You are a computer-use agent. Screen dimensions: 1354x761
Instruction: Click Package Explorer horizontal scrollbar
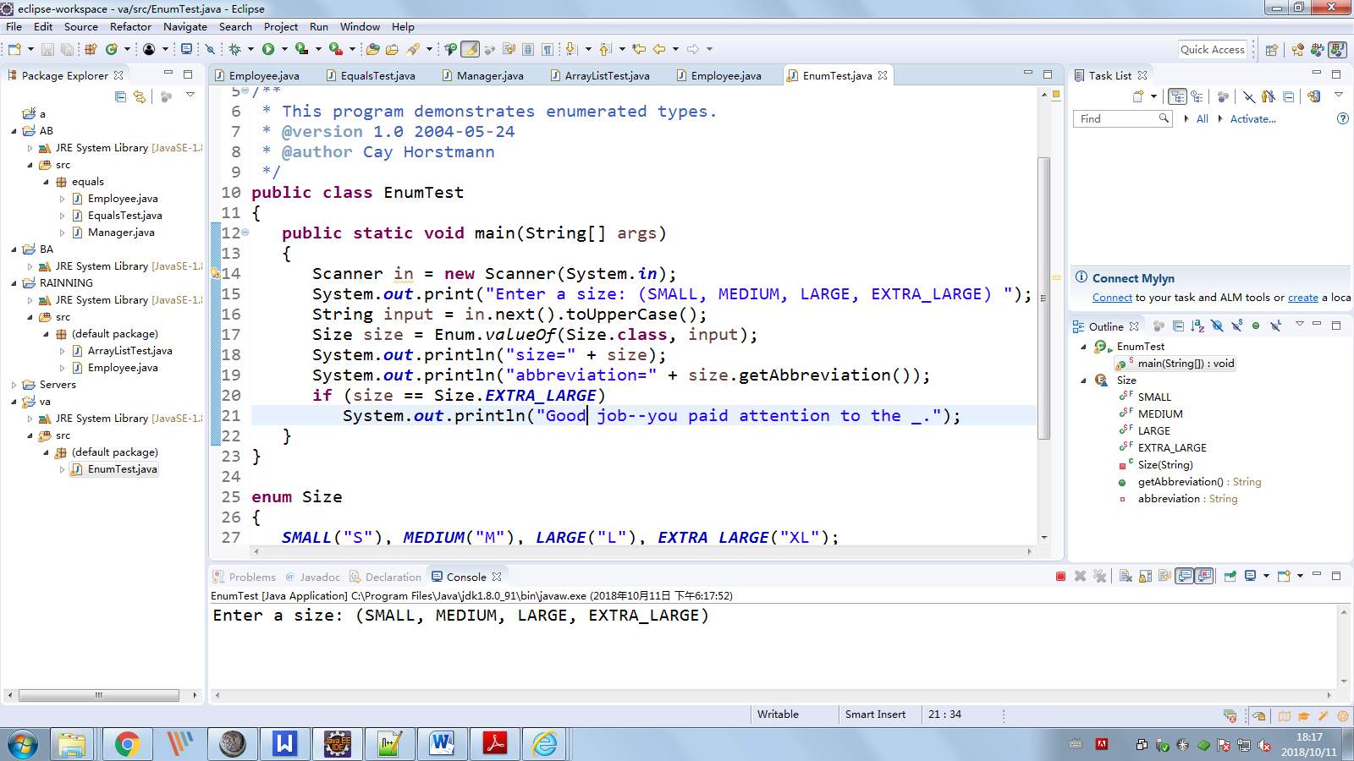point(99,695)
